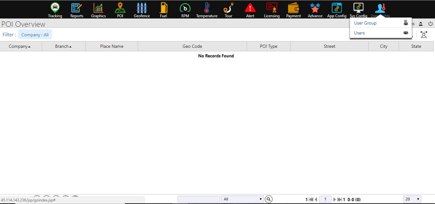This screenshot has width=435, height=204.
Task: Open the All search-field dropdown
Action: [x=243, y=199]
